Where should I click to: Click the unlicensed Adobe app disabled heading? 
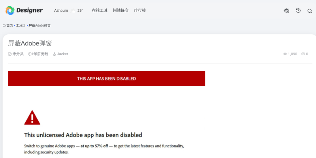click(83, 135)
